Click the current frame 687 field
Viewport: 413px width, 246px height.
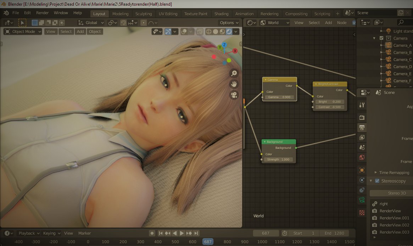(x=266, y=233)
